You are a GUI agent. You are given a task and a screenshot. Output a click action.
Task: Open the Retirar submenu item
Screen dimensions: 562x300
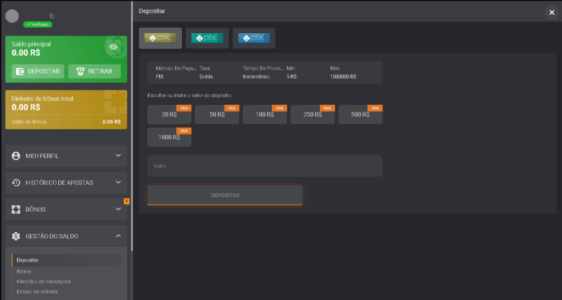pyautogui.click(x=24, y=271)
